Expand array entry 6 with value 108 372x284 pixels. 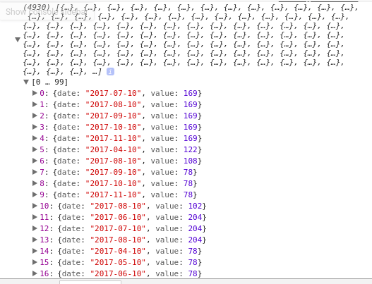(35, 161)
